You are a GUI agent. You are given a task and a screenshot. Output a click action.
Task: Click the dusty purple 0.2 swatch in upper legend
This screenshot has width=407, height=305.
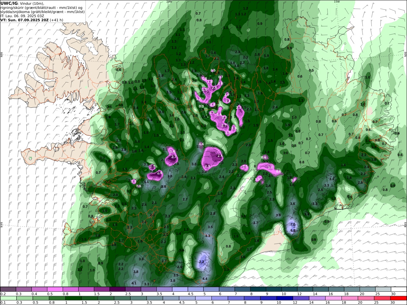[x=8, y=289]
